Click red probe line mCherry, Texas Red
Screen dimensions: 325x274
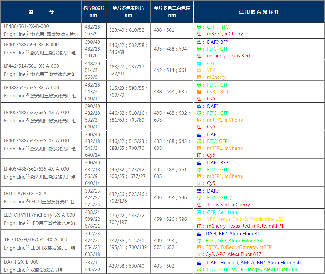223,55
